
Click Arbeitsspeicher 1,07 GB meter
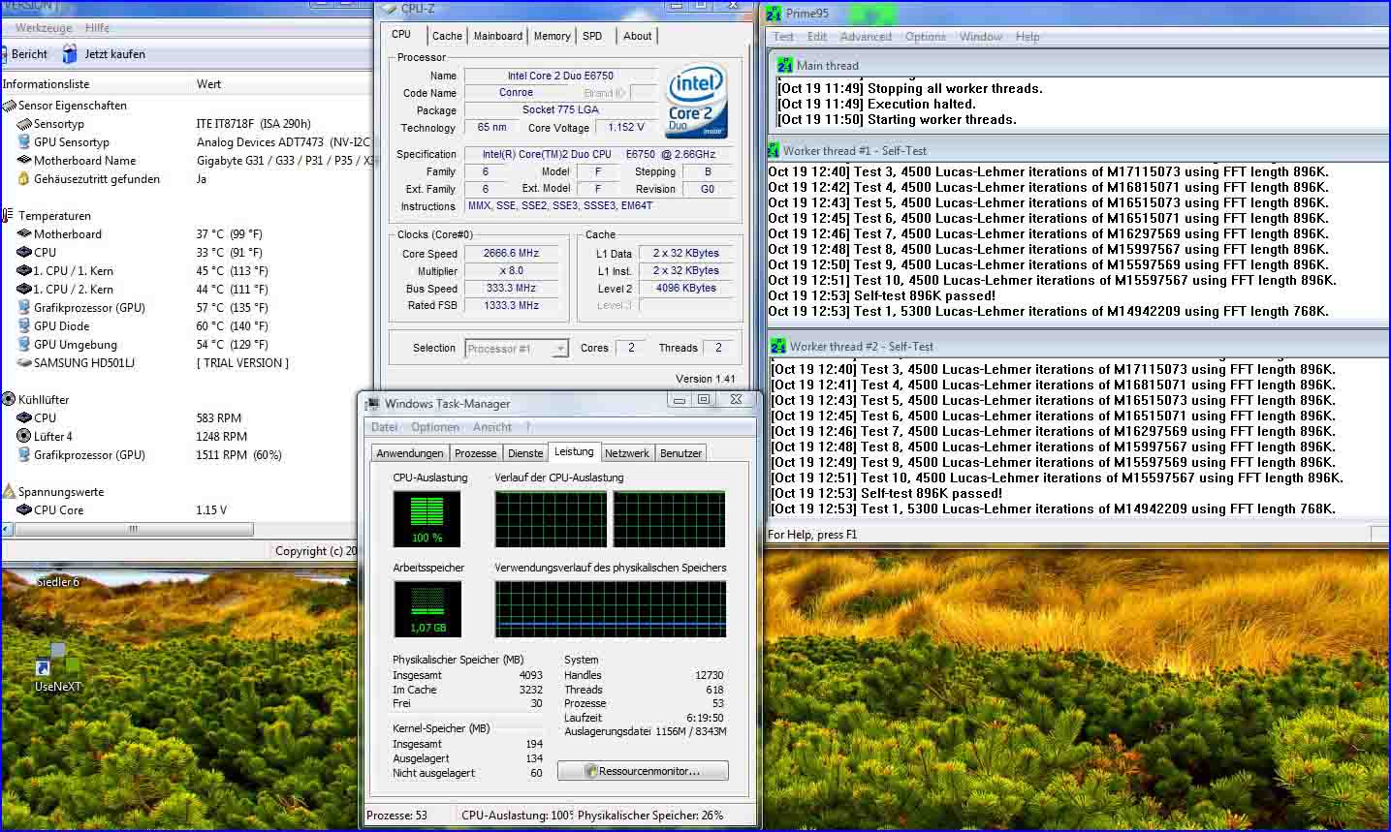click(427, 609)
